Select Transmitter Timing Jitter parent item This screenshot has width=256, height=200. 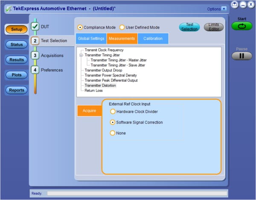102,55
